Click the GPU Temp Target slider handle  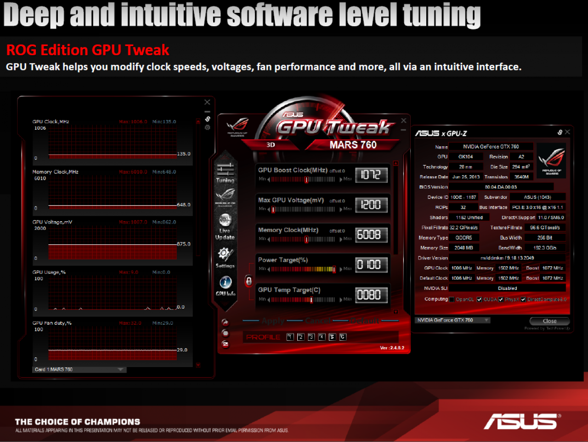[311, 299]
